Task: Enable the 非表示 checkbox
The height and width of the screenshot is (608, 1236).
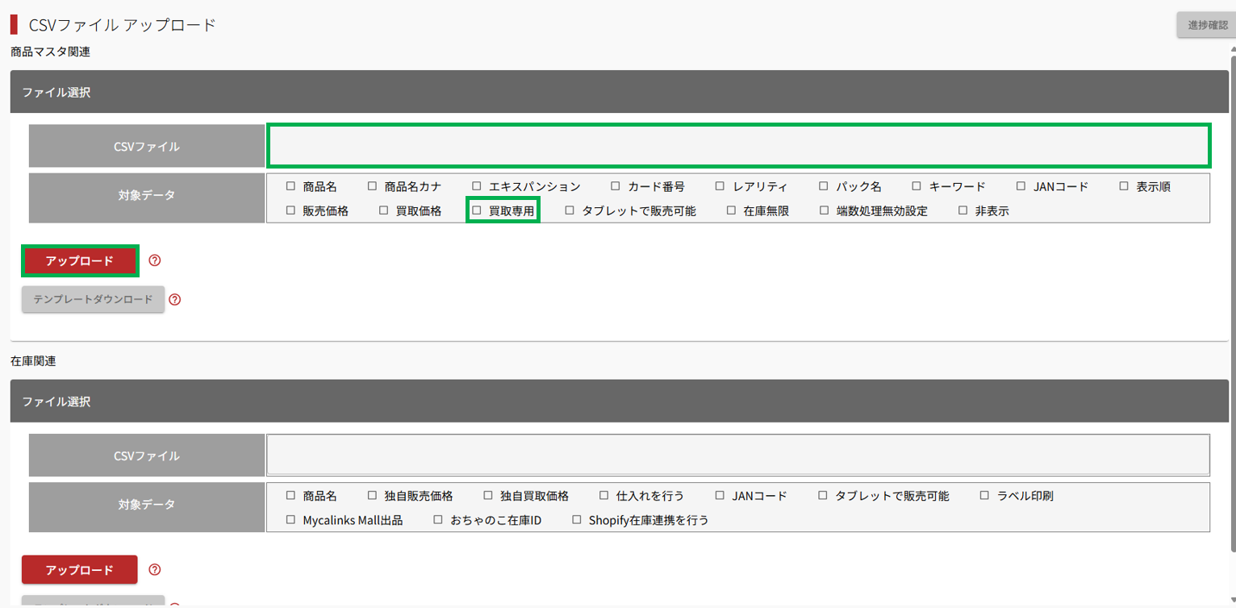Action: [963, 211]
